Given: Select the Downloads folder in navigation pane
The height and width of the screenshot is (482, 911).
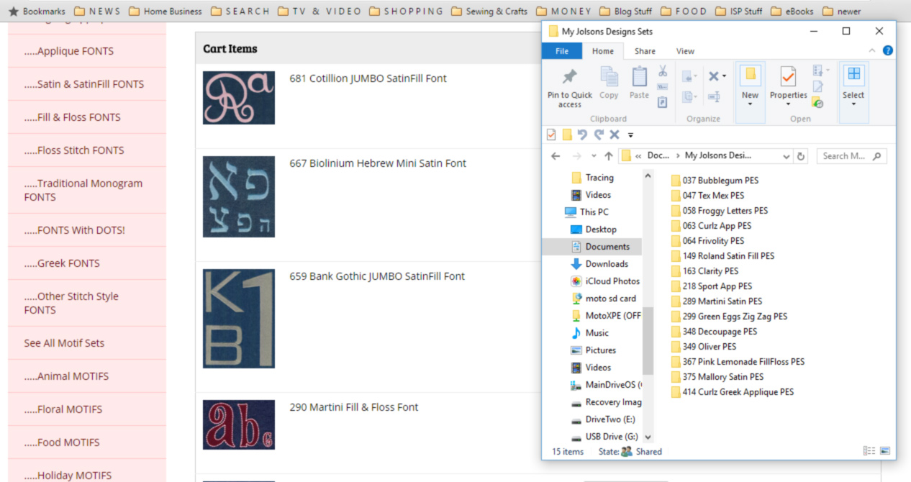Looking at the screenshot, I should click(606, 264).
